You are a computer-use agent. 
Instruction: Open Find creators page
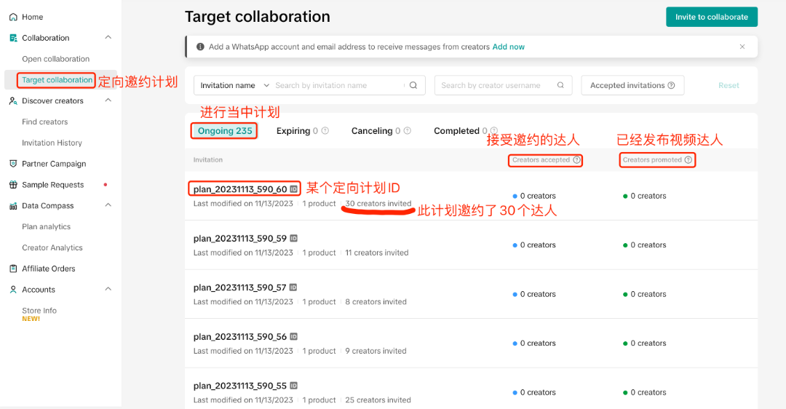pyautogui.click(x=44, y=122)
